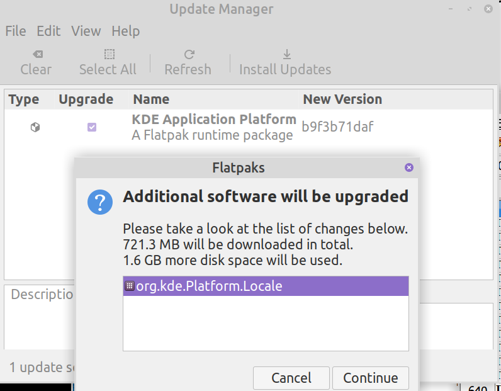
Task: Cancel the Flatpak upgrade dialog
Action: coord(291,378)
